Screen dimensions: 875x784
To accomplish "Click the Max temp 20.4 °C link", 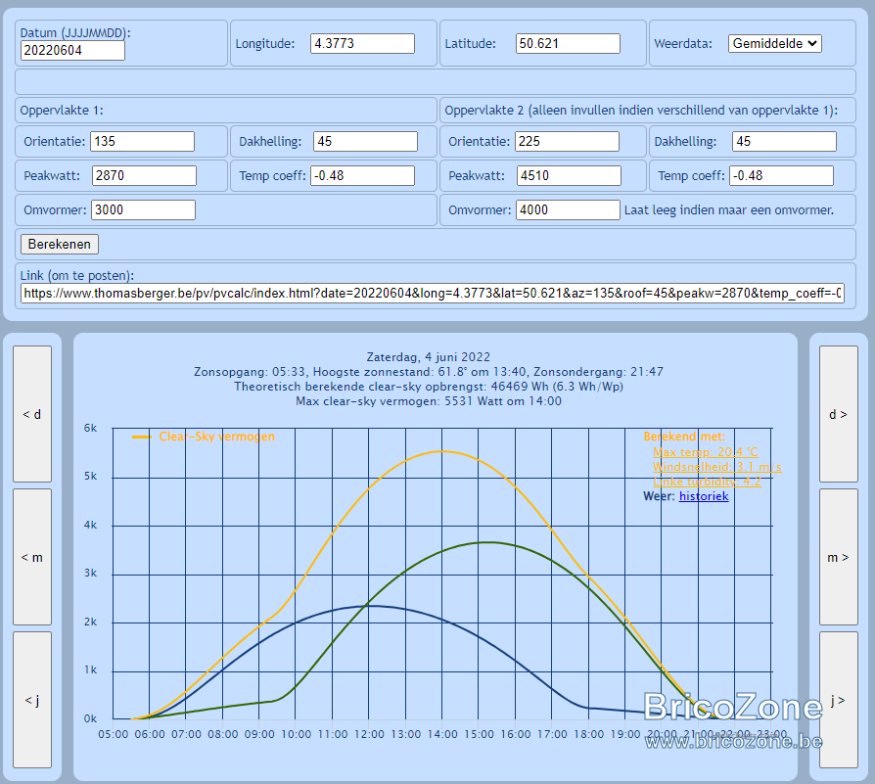I will pyautogui.click(x=706, y=452).
